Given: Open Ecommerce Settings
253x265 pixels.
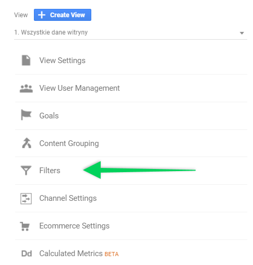Looking at the screenshot, I should (x=74, y=226).
